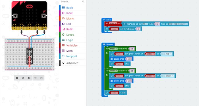Click the NeoPixel icon on the second show block
The height and width of the screenshot is (106, 199).
coord(111,86)
